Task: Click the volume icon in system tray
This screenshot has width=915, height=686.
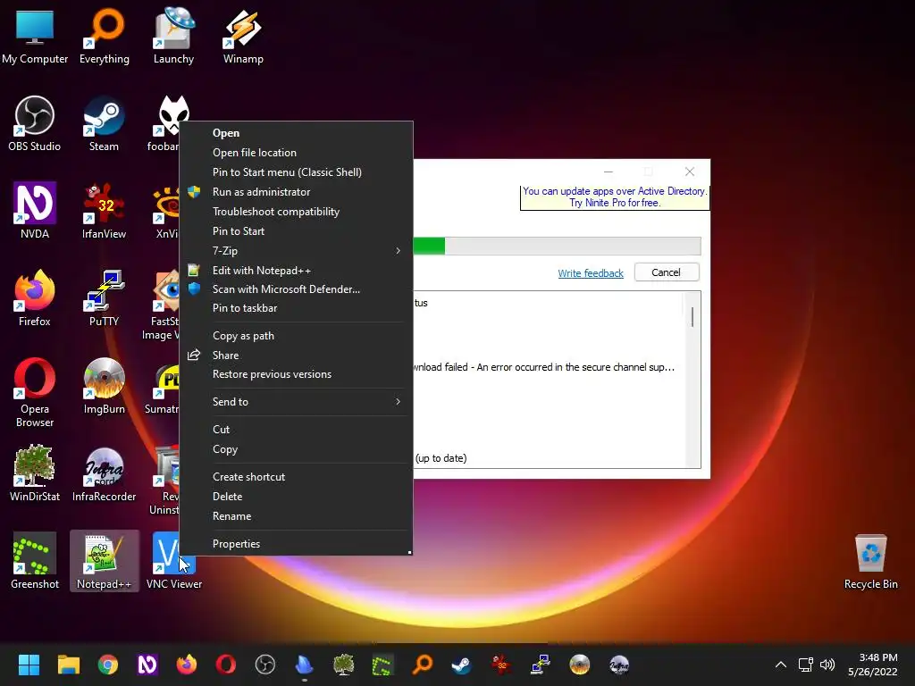Action: pos(827,665)
